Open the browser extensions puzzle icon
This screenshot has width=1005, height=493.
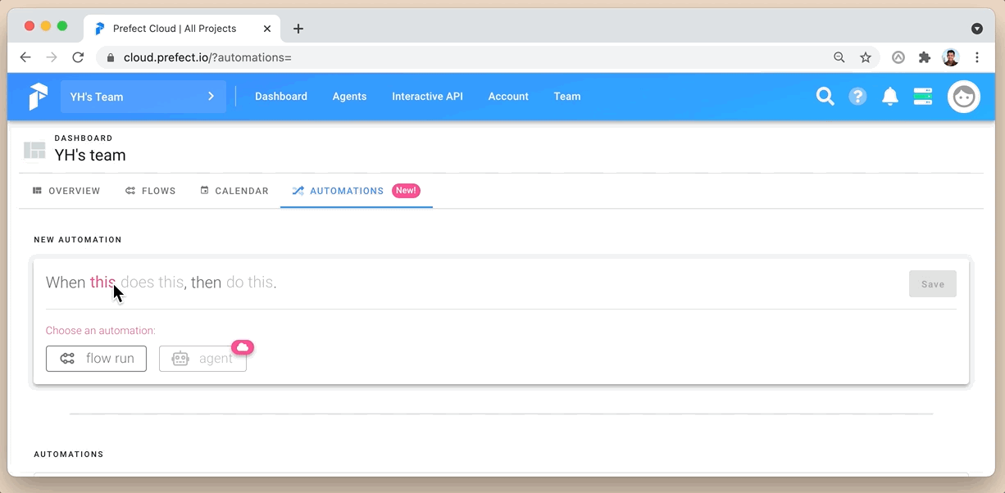click(x=925, y=57)
